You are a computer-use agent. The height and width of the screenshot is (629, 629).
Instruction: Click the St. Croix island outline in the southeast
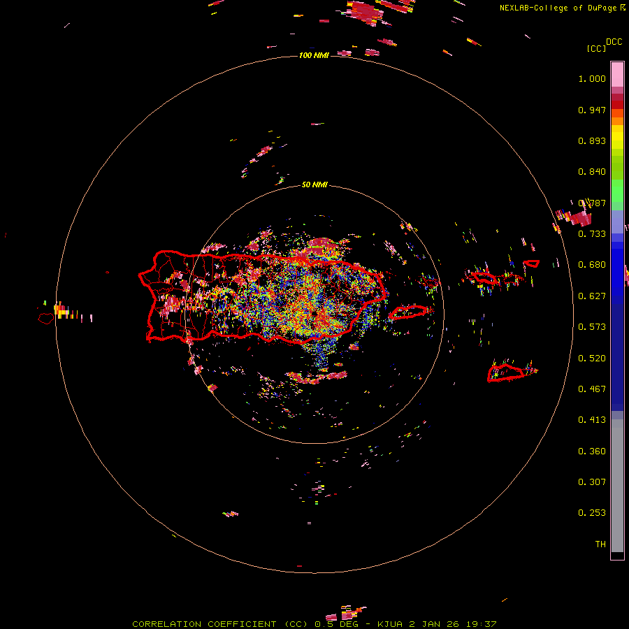pyautogui.click(x=507, y=373)
